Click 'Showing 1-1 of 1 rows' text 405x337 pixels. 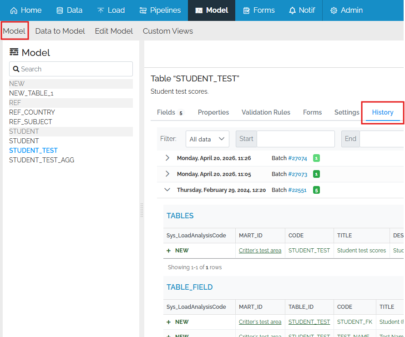[x=195, y=267]
